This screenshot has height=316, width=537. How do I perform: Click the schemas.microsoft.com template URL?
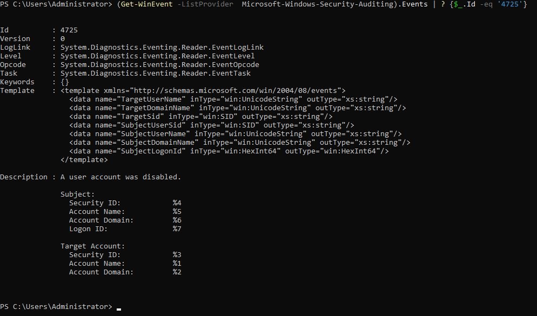point(236,90)
